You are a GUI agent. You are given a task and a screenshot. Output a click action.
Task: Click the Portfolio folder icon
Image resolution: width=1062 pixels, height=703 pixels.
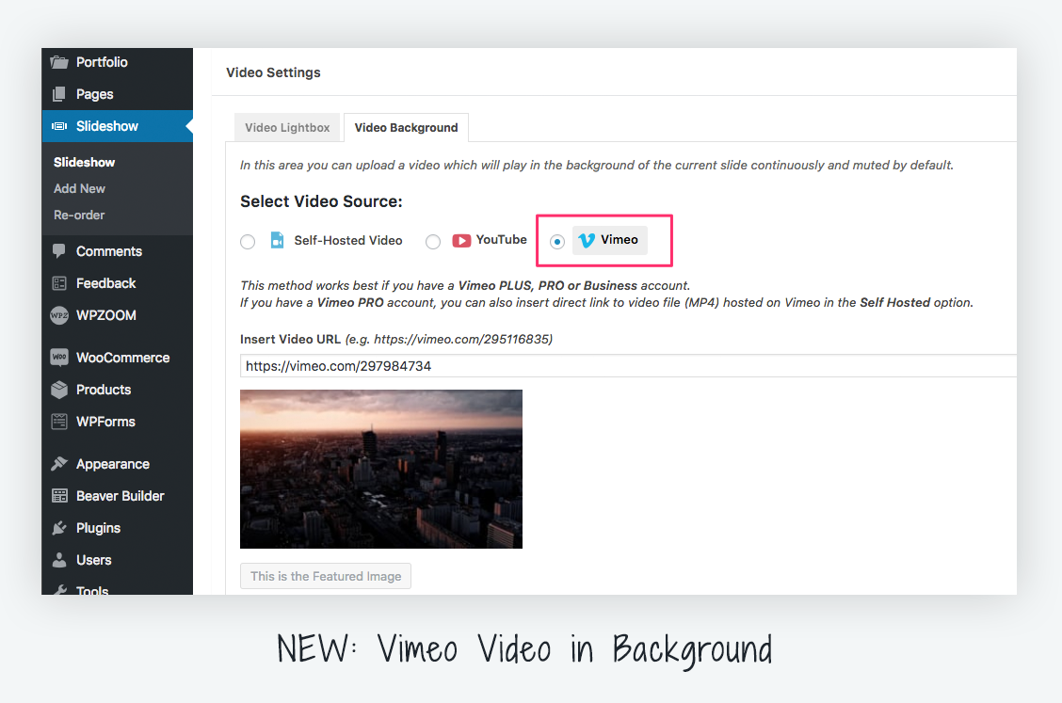(59, 62)
